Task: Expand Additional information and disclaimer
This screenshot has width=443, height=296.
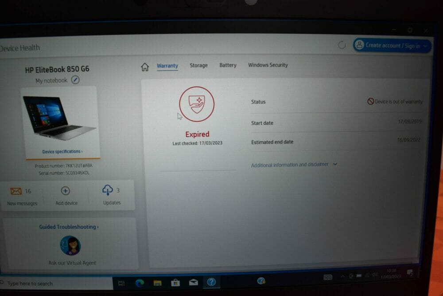Action: [x=294, y=165]
